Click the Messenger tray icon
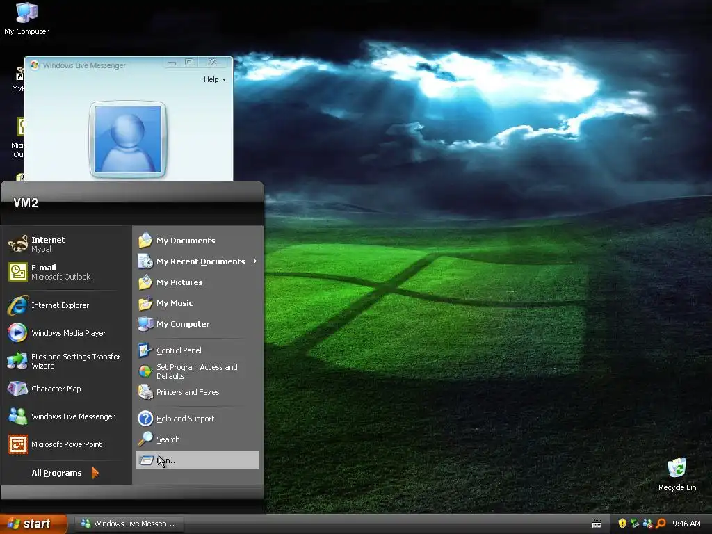Screen dimensions: 712x534 [647, 524]
